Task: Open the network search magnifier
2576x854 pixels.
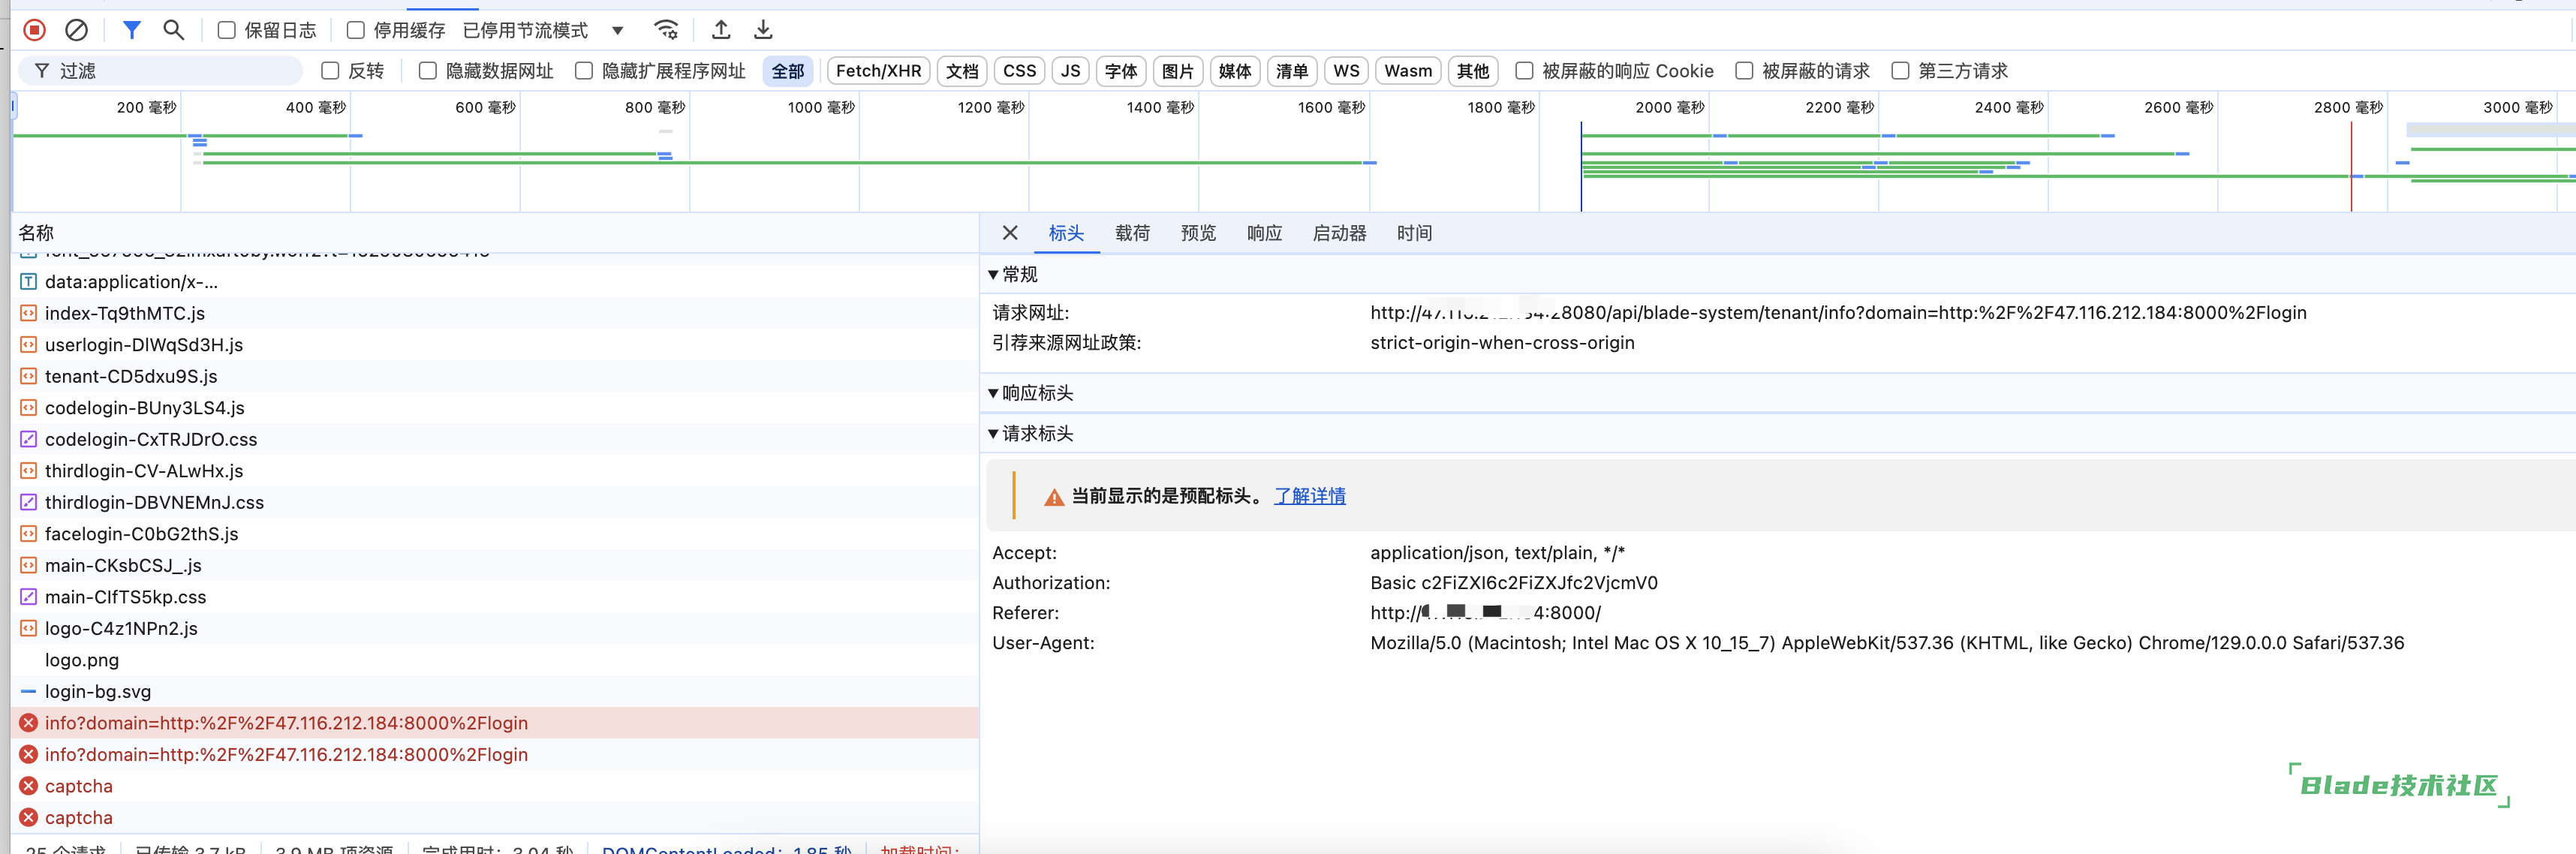Action: 173,30
